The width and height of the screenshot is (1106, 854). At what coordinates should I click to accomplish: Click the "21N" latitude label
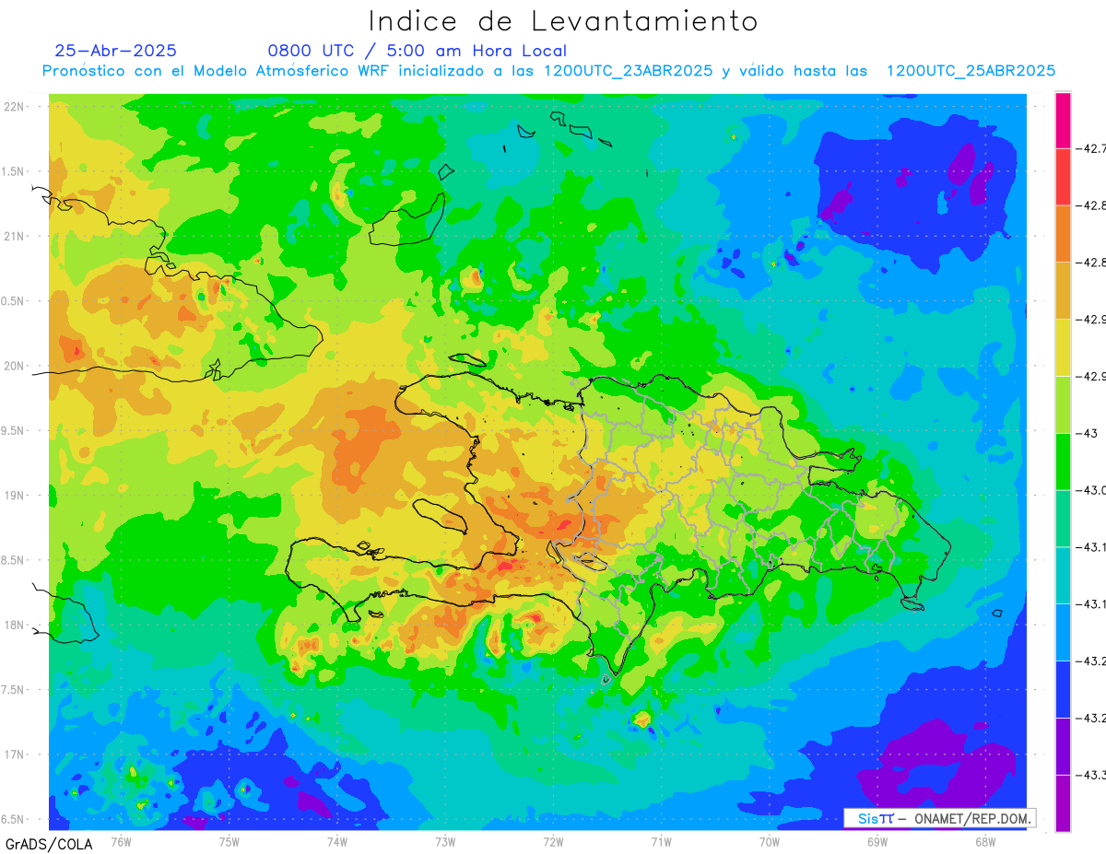point(13,237)
